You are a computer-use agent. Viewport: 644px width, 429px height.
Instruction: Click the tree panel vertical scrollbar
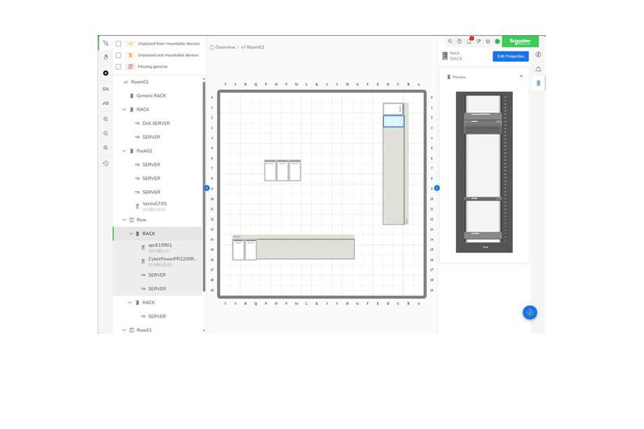click(204, 186)
